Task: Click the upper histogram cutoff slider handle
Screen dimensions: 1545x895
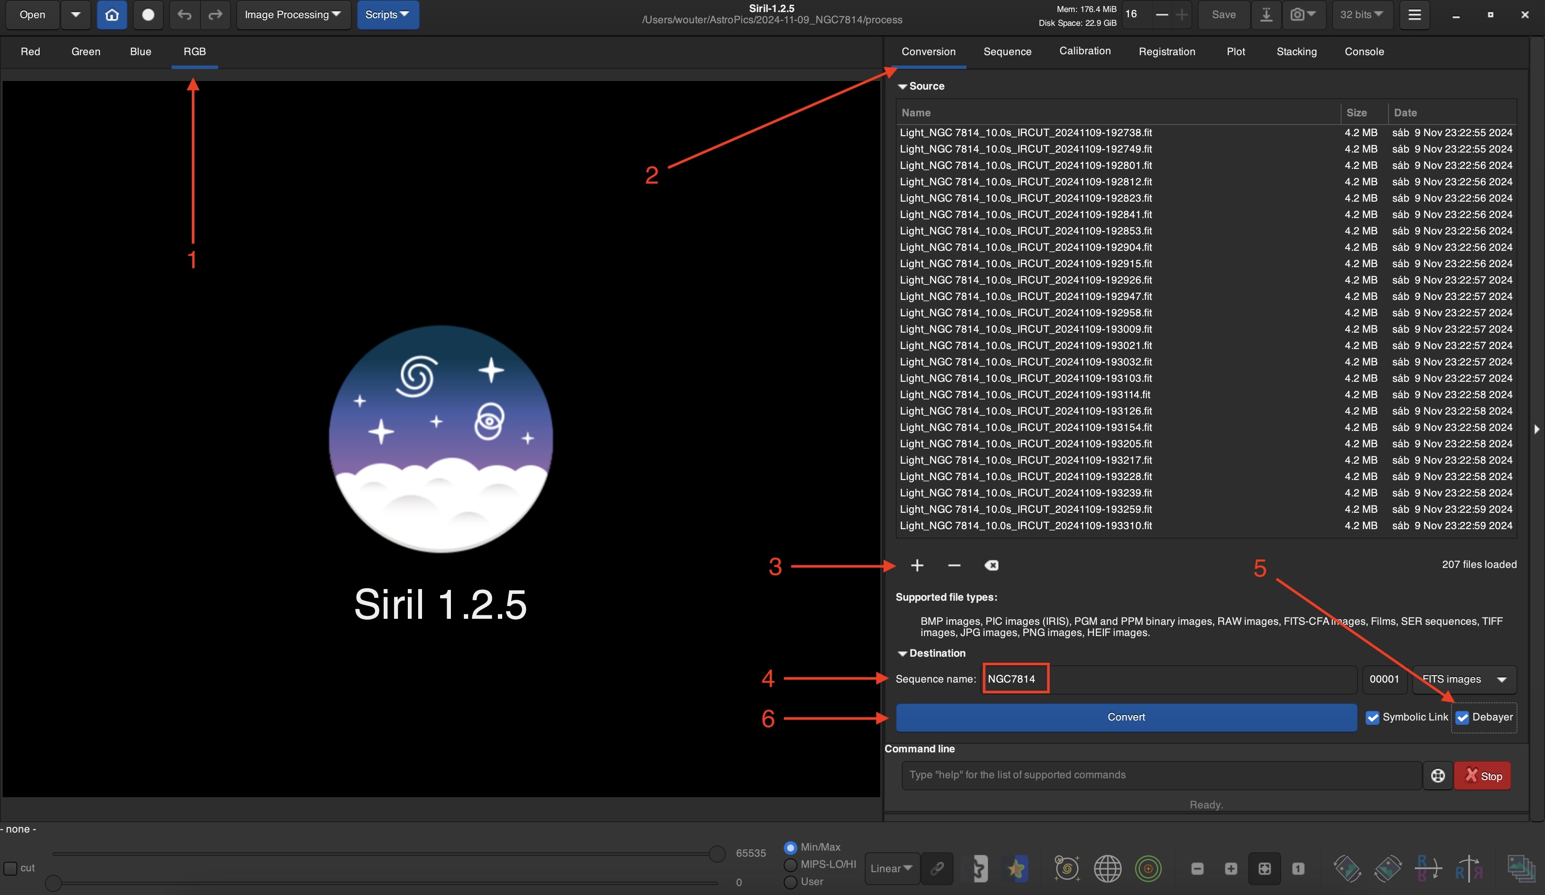Action: coord(717,853)
